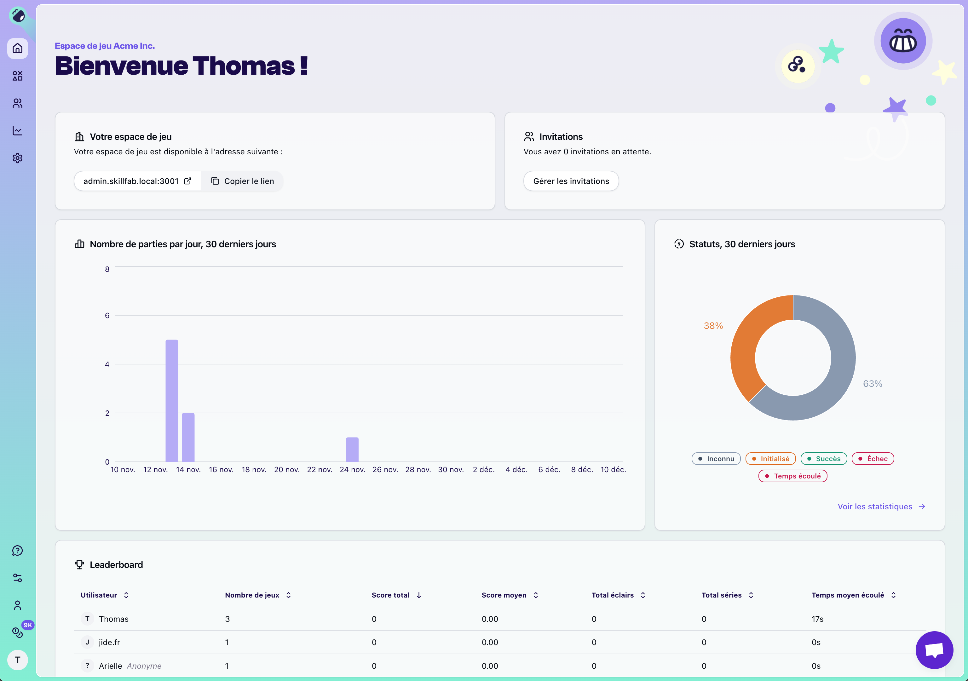Click the Copier le lien button
The image size is (968, 681).
click(x=242, y=181)
